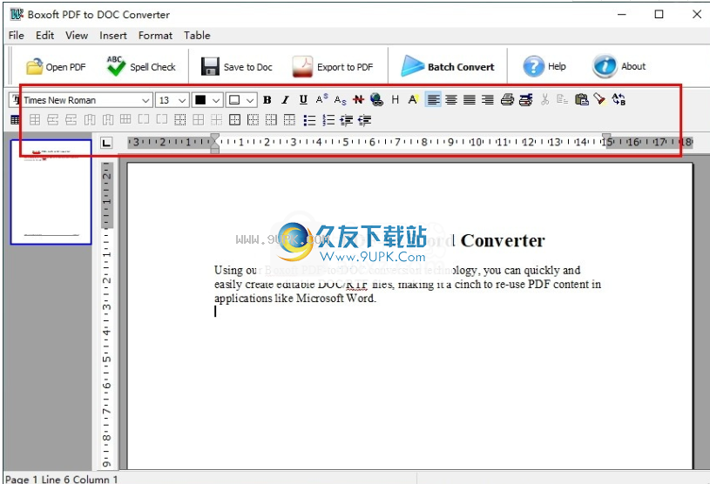Click the highlighted A text icon
This screenshot has height=484, width=710.
click(x=413, y=99)
